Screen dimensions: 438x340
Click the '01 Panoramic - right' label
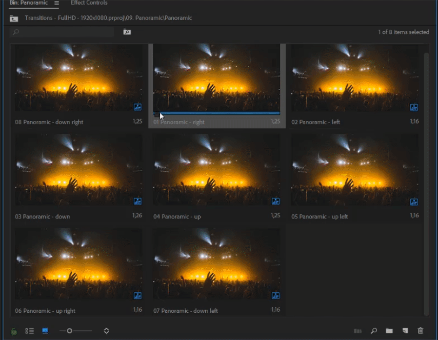(179, 122)
